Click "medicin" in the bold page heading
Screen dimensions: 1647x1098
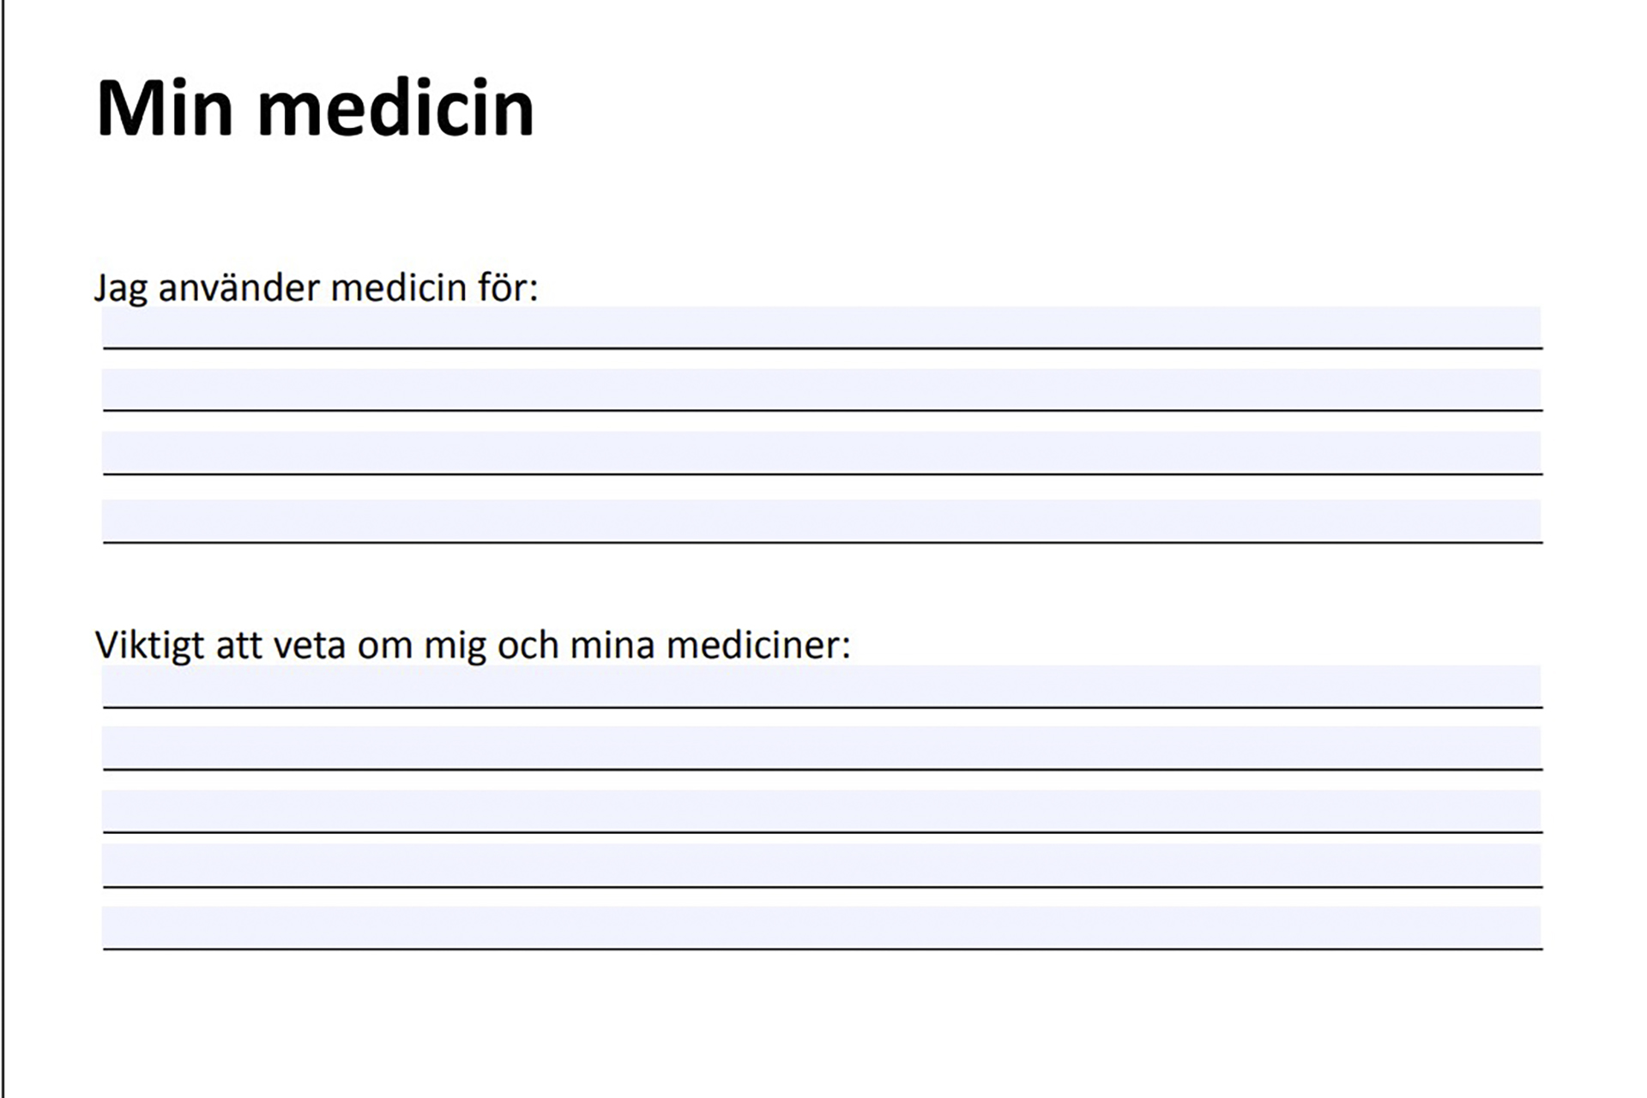tap(395, 109)
